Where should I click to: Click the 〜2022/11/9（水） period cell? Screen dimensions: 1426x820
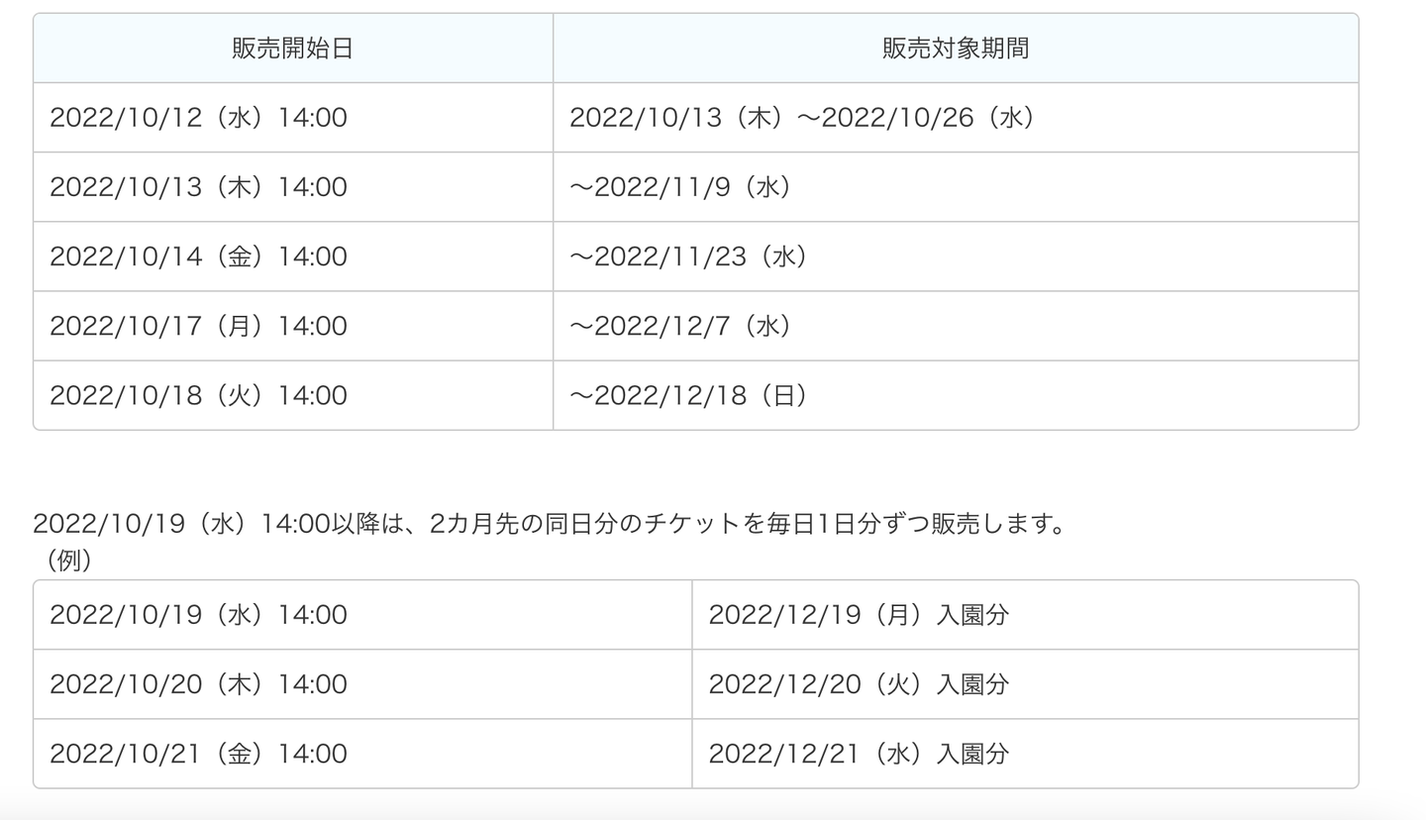[681, 187]
